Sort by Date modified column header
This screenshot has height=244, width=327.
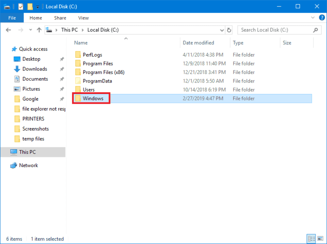(198, 43)
